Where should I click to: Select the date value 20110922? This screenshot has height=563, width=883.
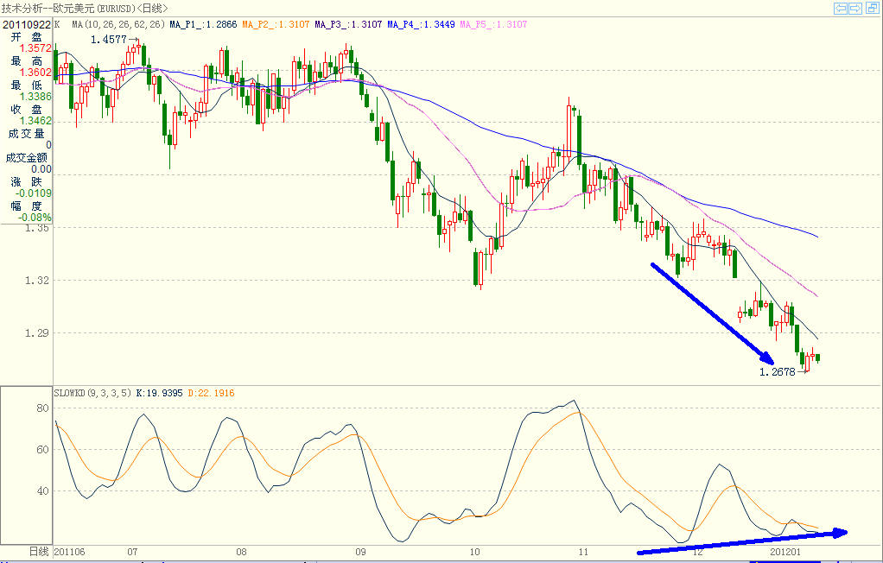tap(27, 25)
